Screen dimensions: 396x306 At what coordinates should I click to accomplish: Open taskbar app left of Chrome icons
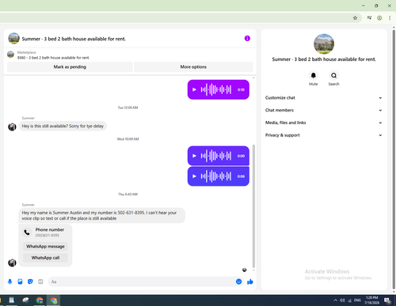coord(25,300)
